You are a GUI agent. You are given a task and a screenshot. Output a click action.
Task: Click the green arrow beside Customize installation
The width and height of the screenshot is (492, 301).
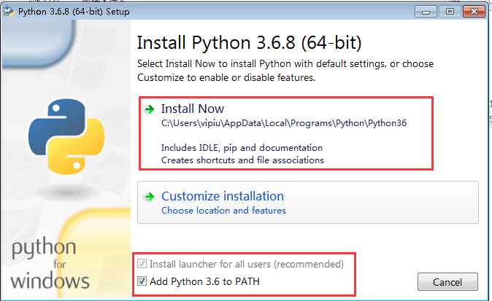click(x=150, y=197)
